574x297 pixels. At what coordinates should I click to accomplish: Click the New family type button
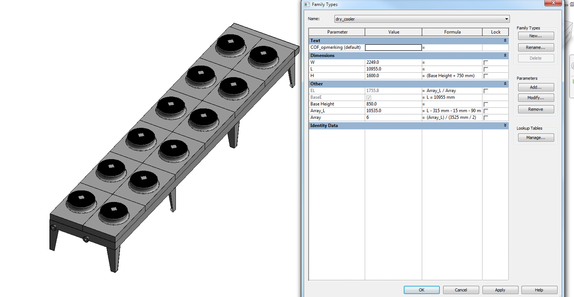click(536, 36)
